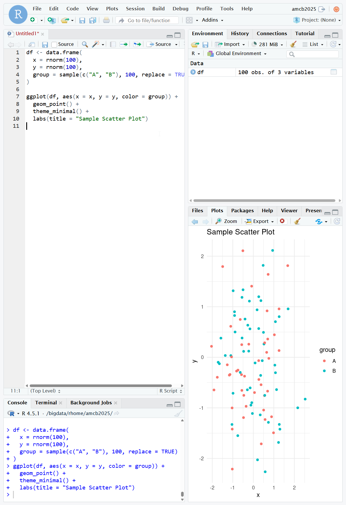Print the current file with the printer icon
Viewport: 346px width, 505px height.
point(106,20)
